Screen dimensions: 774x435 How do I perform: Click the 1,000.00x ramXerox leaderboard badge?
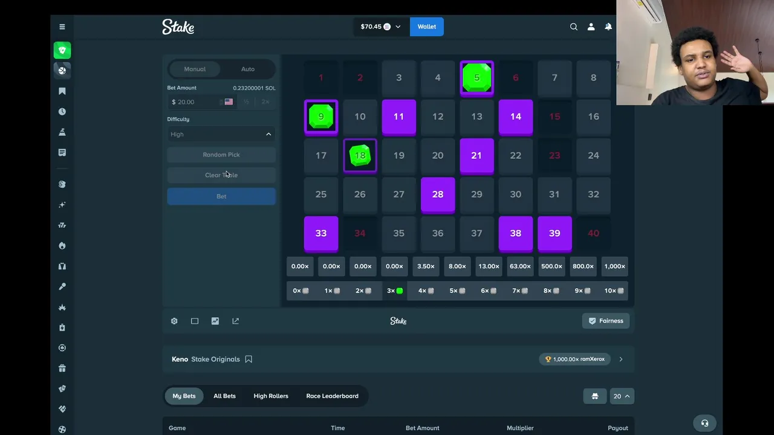(575, 359)
